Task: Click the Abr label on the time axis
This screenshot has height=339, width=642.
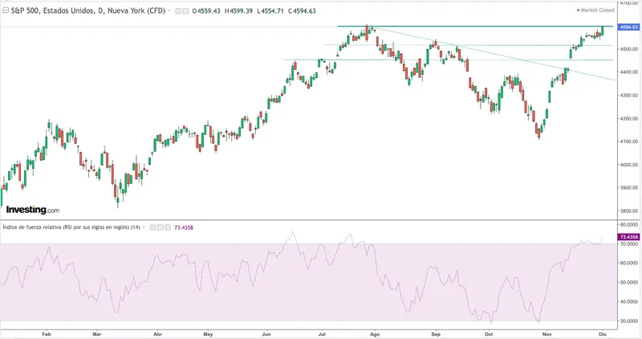Action: (x=157, y=334)
